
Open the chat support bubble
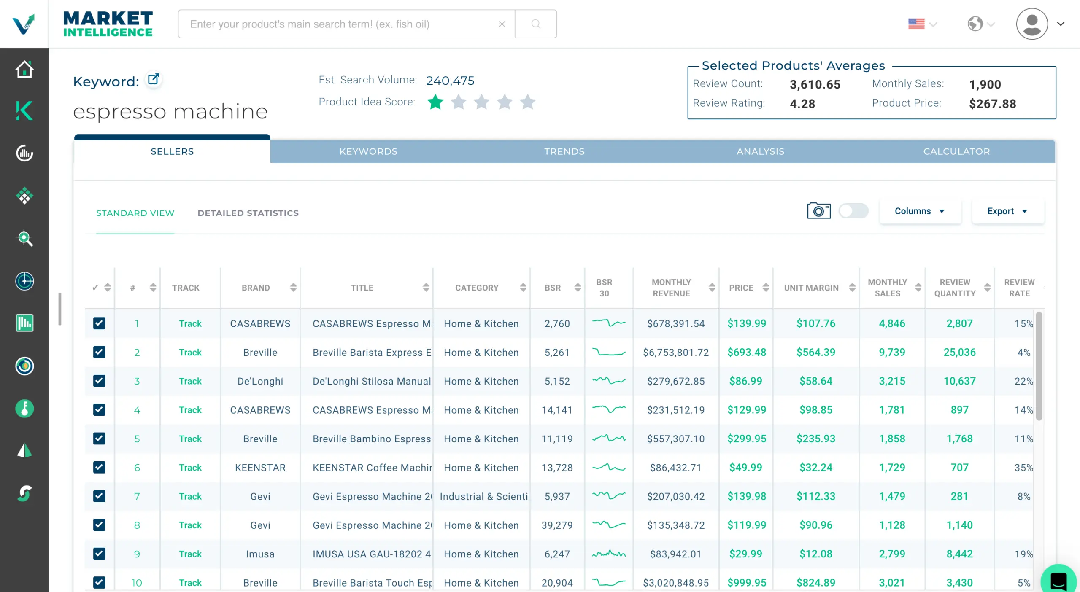[1059, 580]
